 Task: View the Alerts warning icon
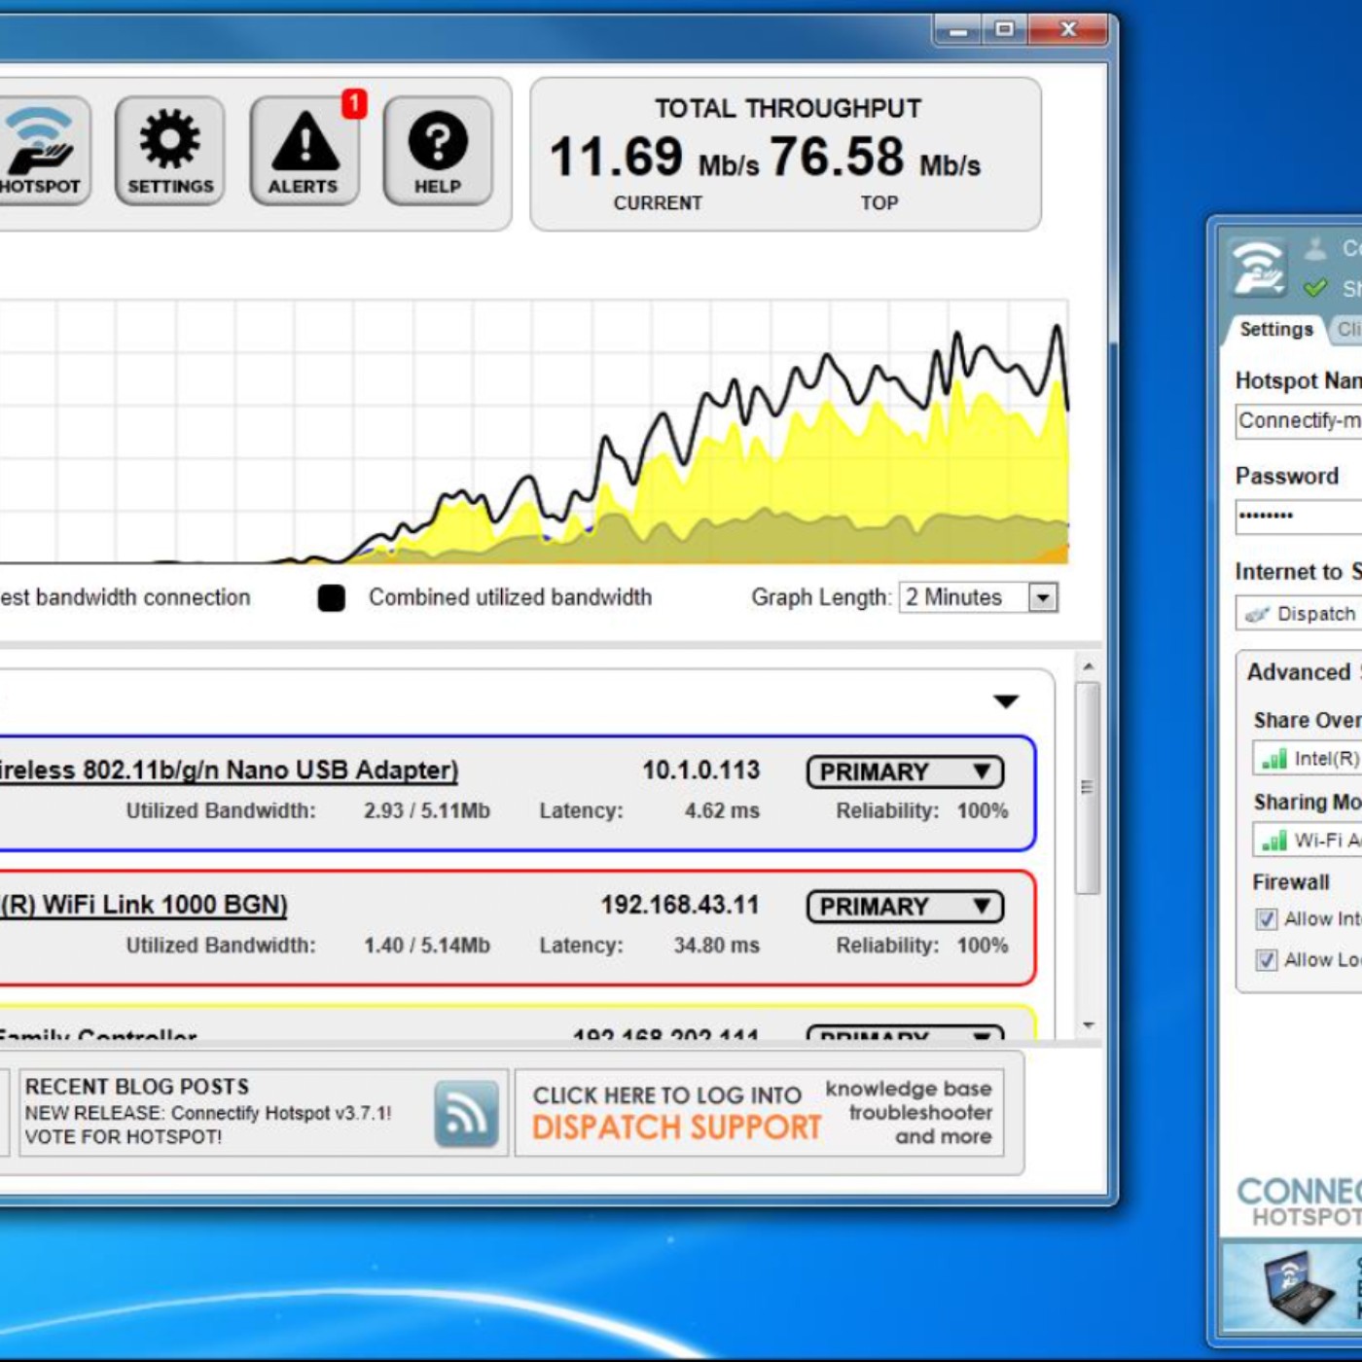(305, 150)
